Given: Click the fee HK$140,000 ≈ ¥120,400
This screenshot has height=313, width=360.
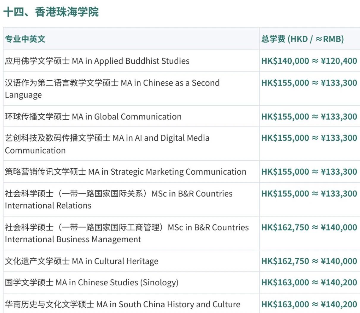Looking at the screenshot, I should click(309, 61).
